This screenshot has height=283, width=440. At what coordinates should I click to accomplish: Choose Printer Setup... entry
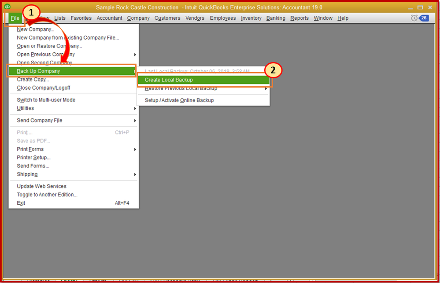74,158
